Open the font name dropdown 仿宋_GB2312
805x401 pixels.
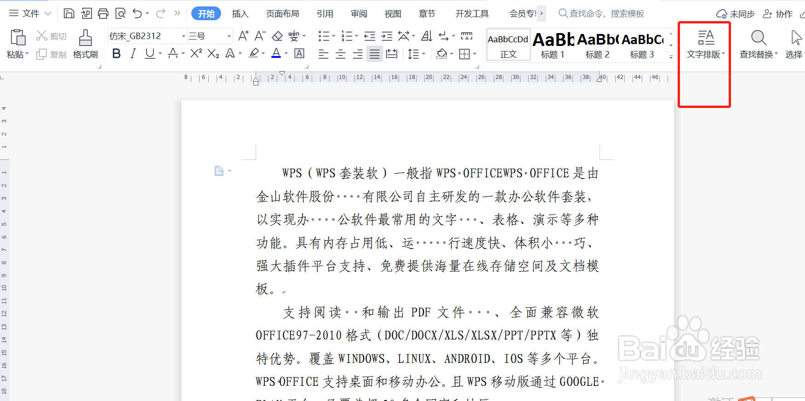click(183, 36)
